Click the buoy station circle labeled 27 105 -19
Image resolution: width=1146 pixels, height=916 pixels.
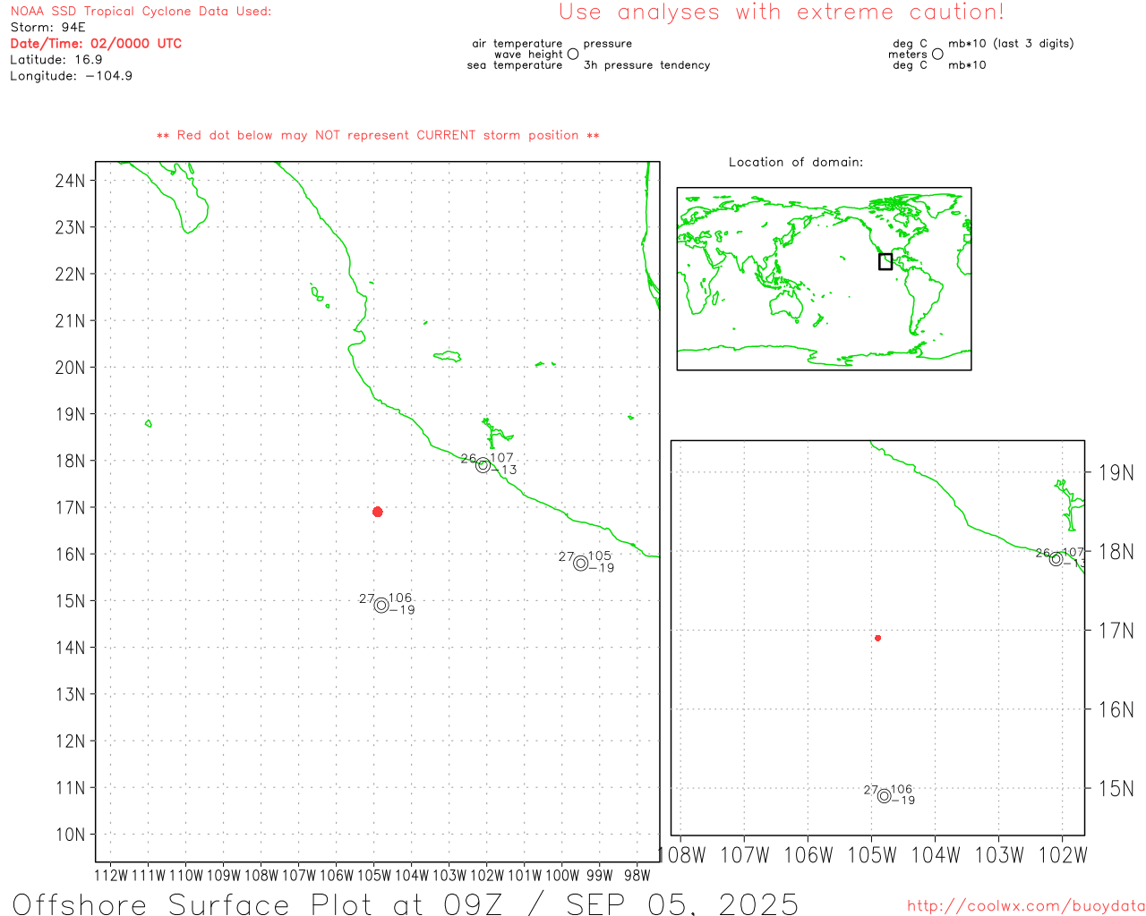580,563
